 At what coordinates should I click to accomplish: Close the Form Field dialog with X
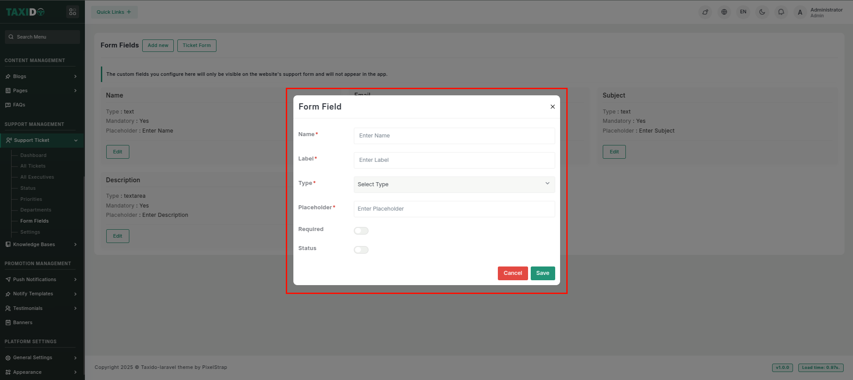pos(553,107)
